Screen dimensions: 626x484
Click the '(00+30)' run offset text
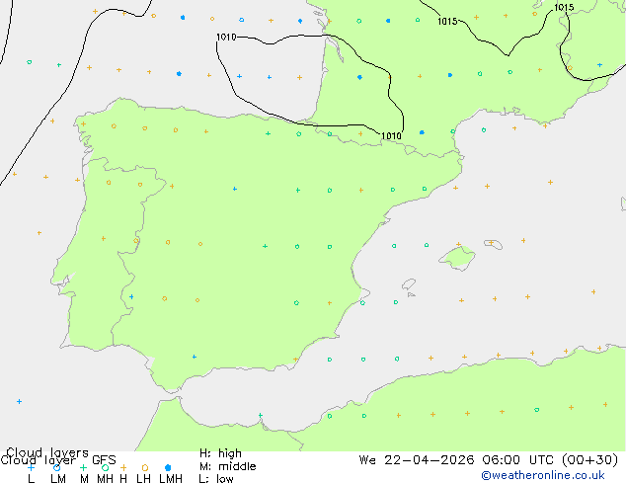pos(589,460)
